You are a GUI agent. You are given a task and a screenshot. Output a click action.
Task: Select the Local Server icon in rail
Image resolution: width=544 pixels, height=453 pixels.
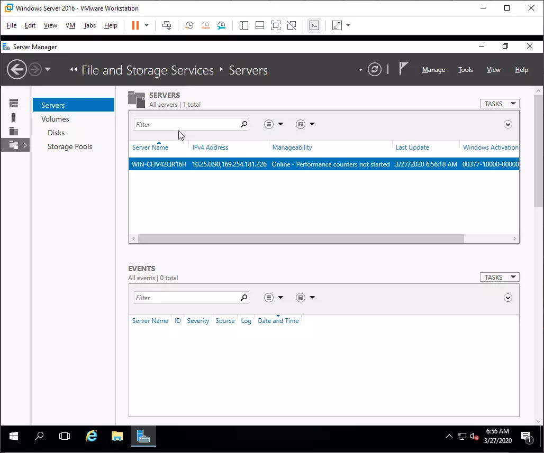[14, 117]
